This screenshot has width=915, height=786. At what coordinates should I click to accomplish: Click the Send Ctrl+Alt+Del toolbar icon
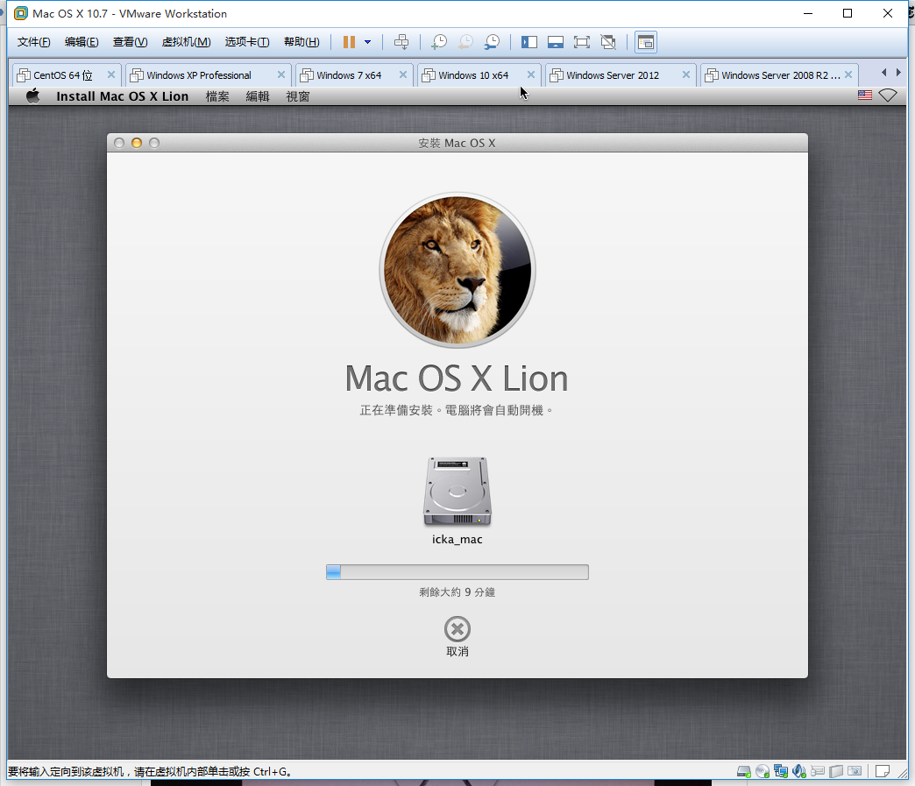(401, 42)
